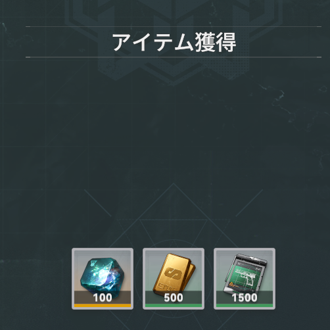Click the アイテム獲得 title text

(174, 42)
